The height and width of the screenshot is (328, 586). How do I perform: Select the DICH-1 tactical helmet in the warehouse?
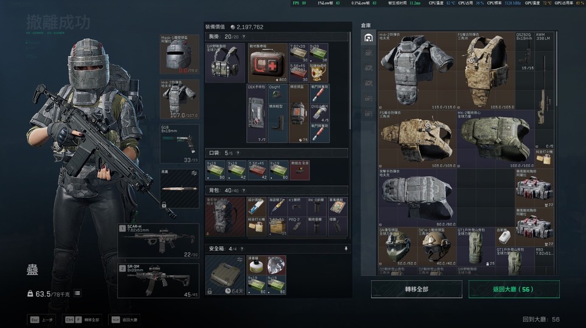[x=437, y=247]
